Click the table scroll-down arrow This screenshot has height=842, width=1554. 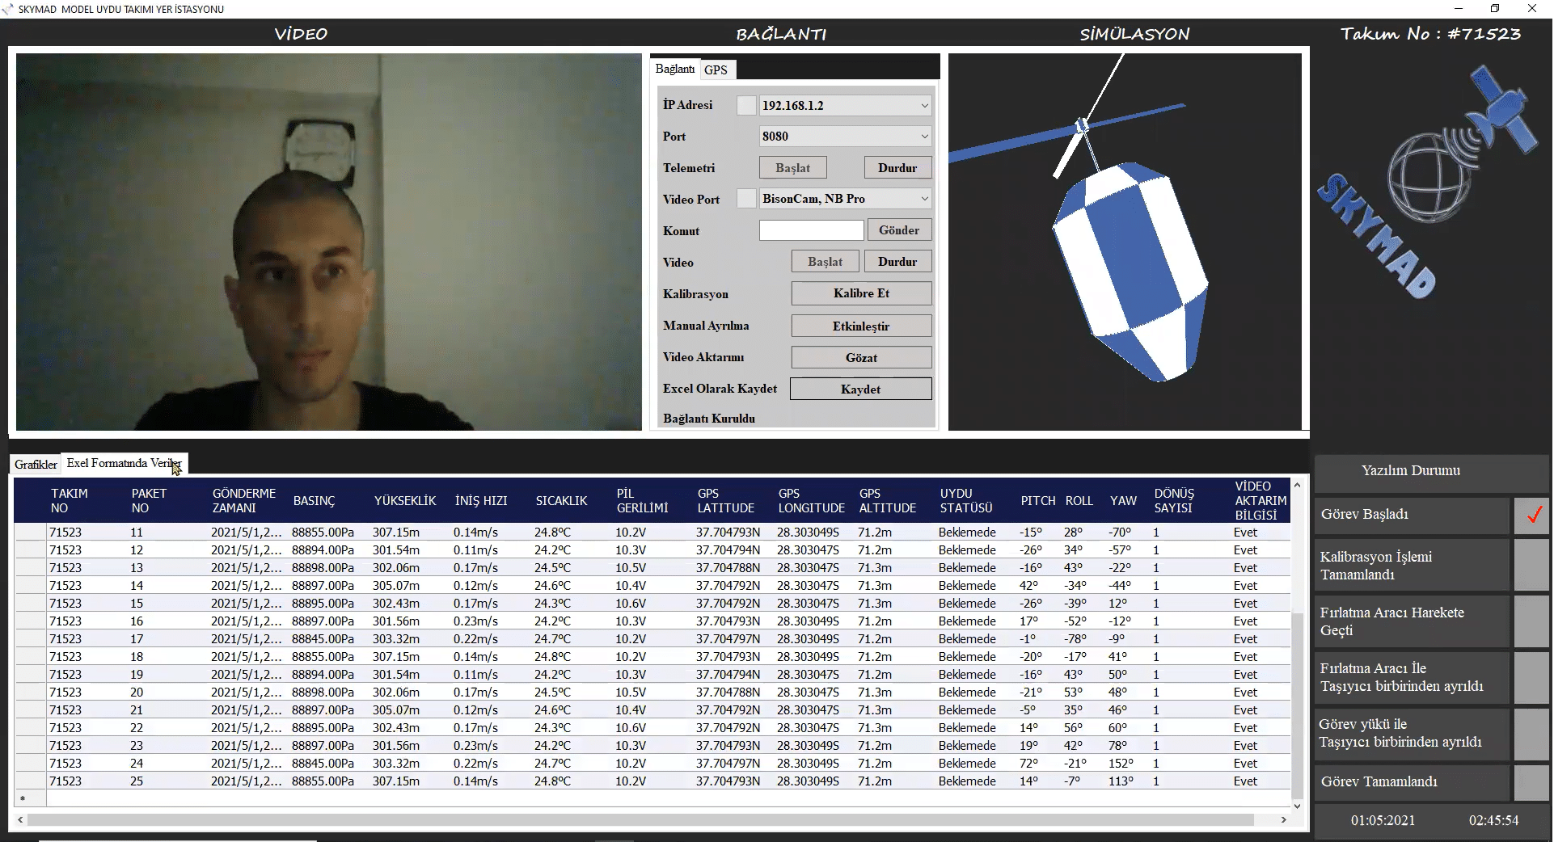click(1297, 806)
